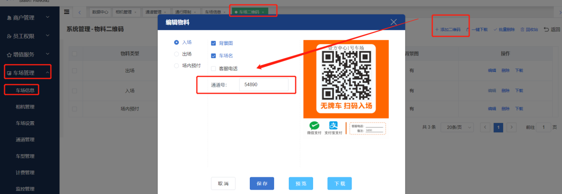Close the 通行限制 tab with its x
This screenshot has width=562, height=194.
[x=194, y=12]
